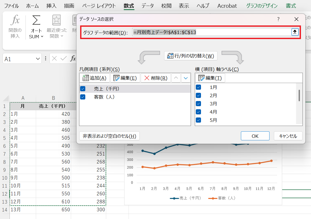Click cell with value 288

click(88, 202)
